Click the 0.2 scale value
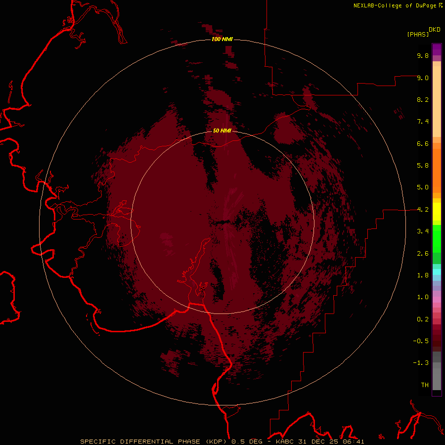445x445 pixels. tap(423, 319)
